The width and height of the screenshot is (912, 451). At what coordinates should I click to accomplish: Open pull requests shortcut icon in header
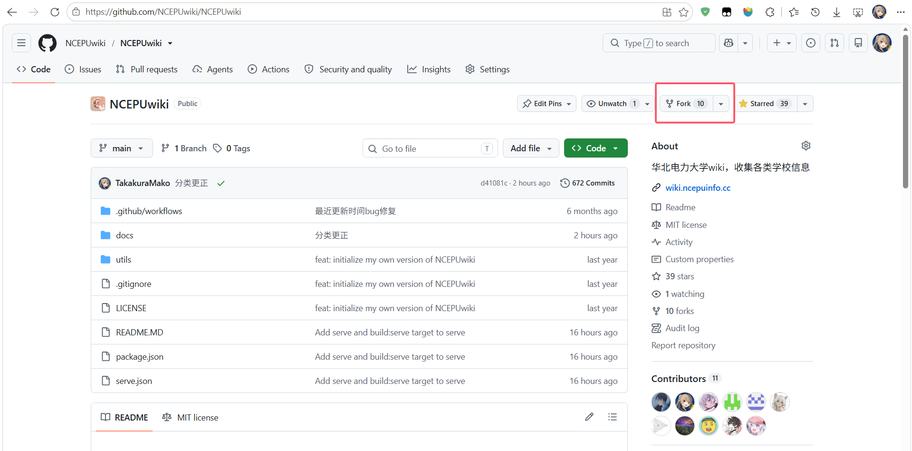[x=835, y=43]
